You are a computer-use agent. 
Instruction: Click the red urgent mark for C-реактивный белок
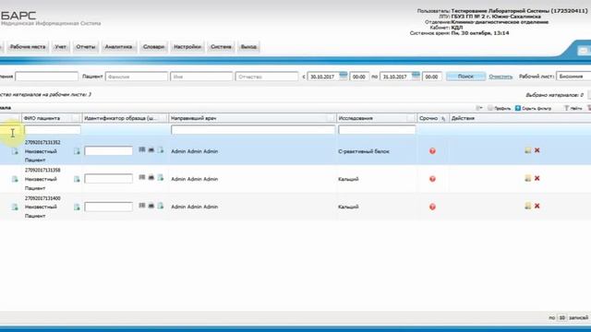432,151
